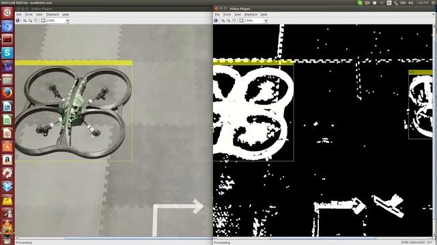Click the clock in the top panel
The image size is (437, 245).
423,3
